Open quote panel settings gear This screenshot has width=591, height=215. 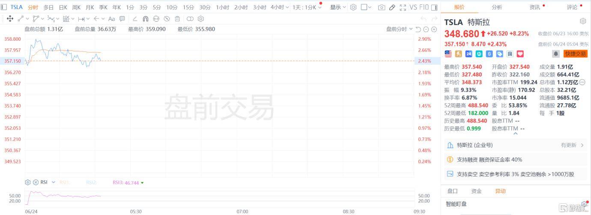pos(583,21)
